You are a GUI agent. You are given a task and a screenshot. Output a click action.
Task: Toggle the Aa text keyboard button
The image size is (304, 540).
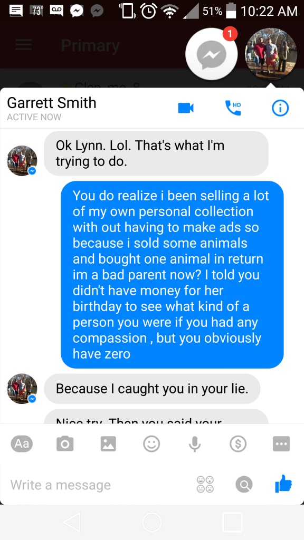pos(22,444)
